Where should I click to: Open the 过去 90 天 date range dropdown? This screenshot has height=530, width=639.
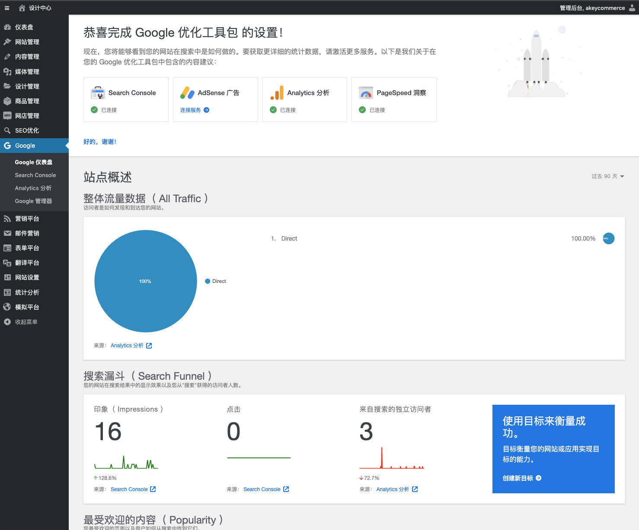608,176
